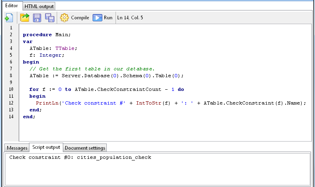This screenshot has width=315, height=187.
Task: Click the 'var' keyword line
Action: coord(27,41)
